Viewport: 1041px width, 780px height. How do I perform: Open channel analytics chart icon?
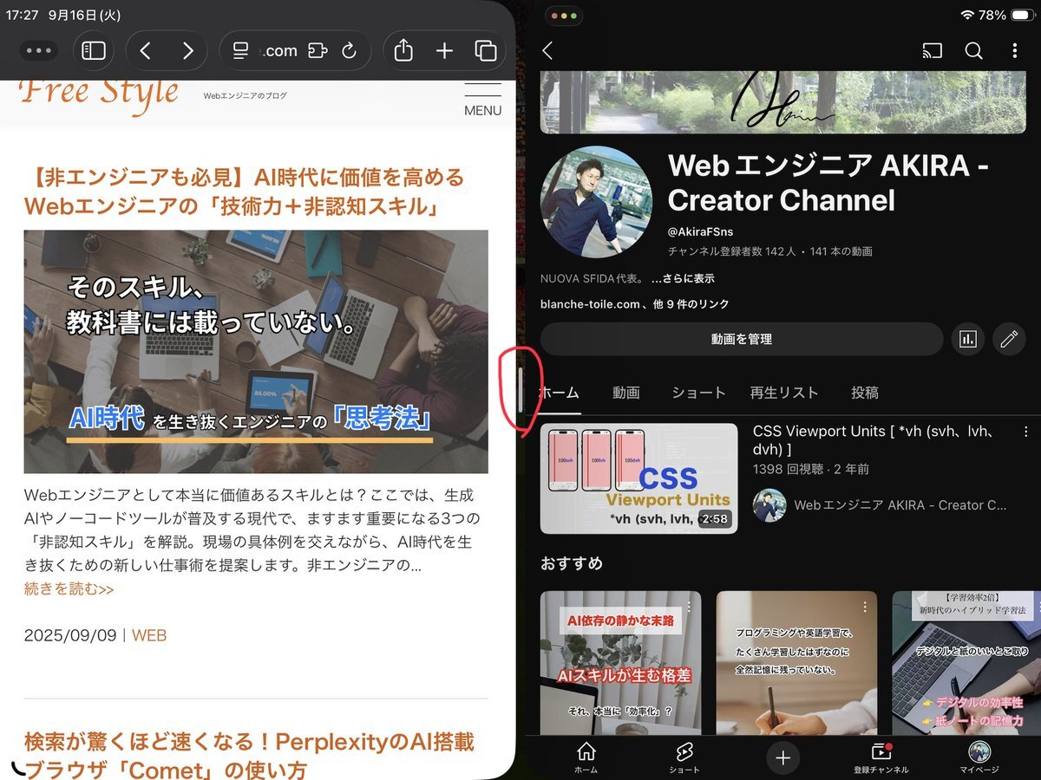[x=967, y=340]
